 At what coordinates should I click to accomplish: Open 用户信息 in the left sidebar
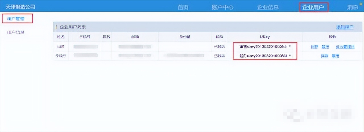coord(16,32)
